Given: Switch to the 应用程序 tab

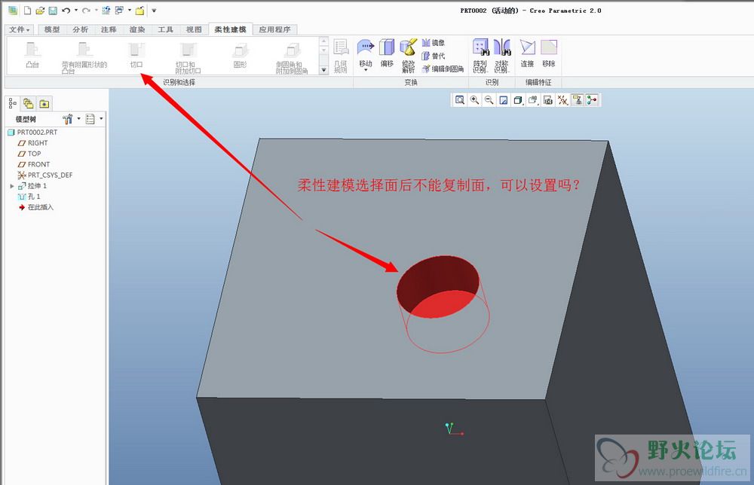Looking at the screenshot, I should pyautogui.click(x=275, y=29).
